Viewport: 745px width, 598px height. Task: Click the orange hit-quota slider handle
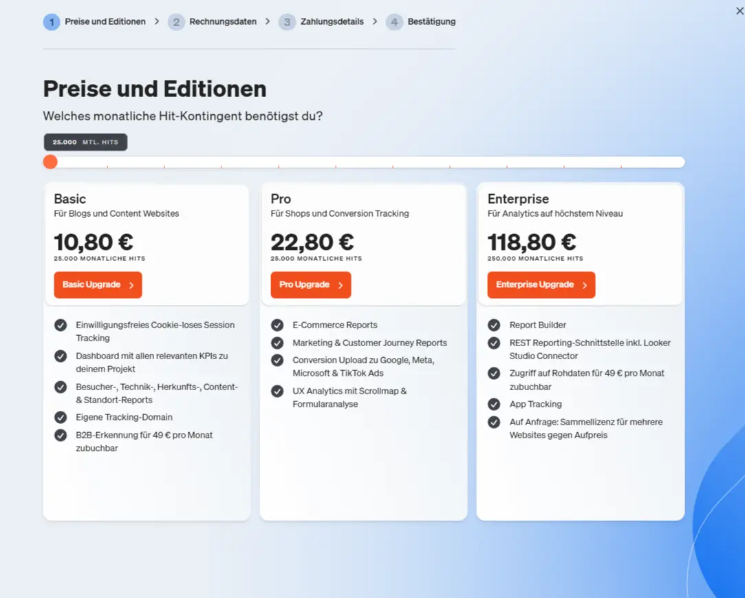50,162
